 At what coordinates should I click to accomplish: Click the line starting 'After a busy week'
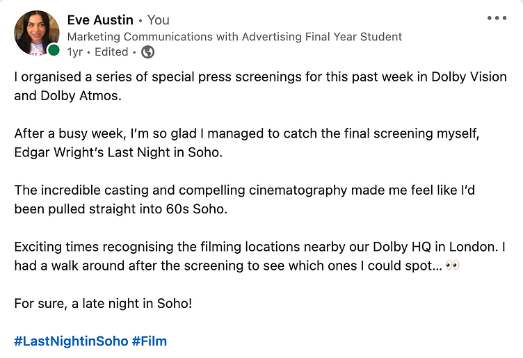(247, 133)
